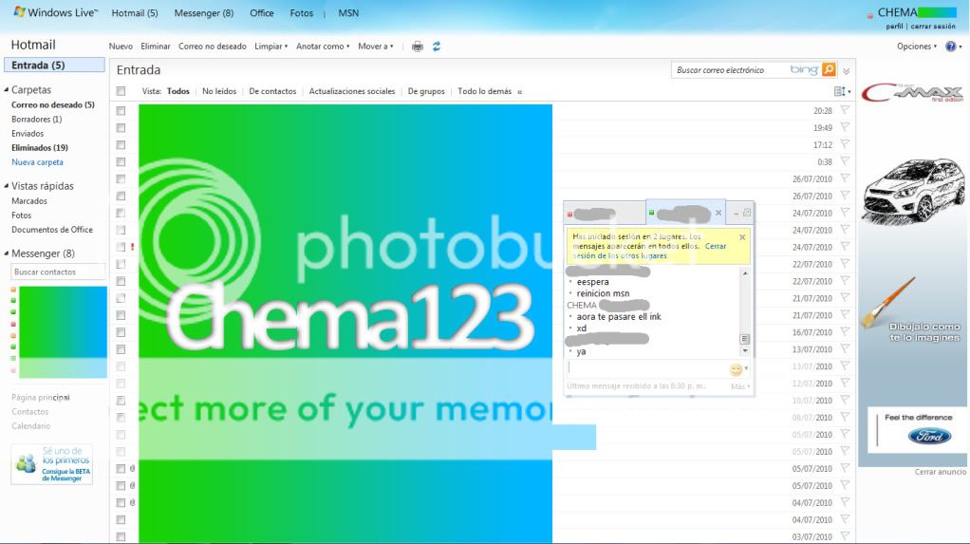970x544 pixels.
Task: Check the box for the first 03/07/2010 message
Action: coord(121,536)
